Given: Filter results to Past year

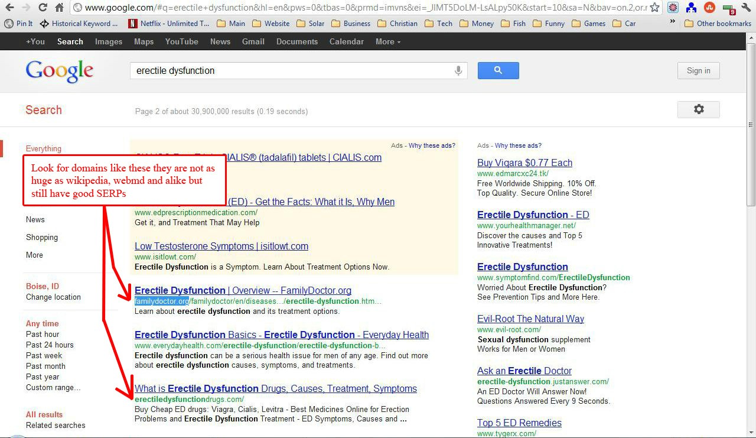Looking at the screenshot, I should 43,377.
